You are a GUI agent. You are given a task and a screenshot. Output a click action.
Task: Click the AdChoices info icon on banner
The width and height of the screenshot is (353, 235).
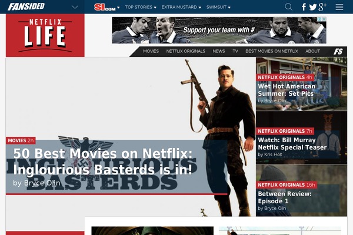pos(319,19)
